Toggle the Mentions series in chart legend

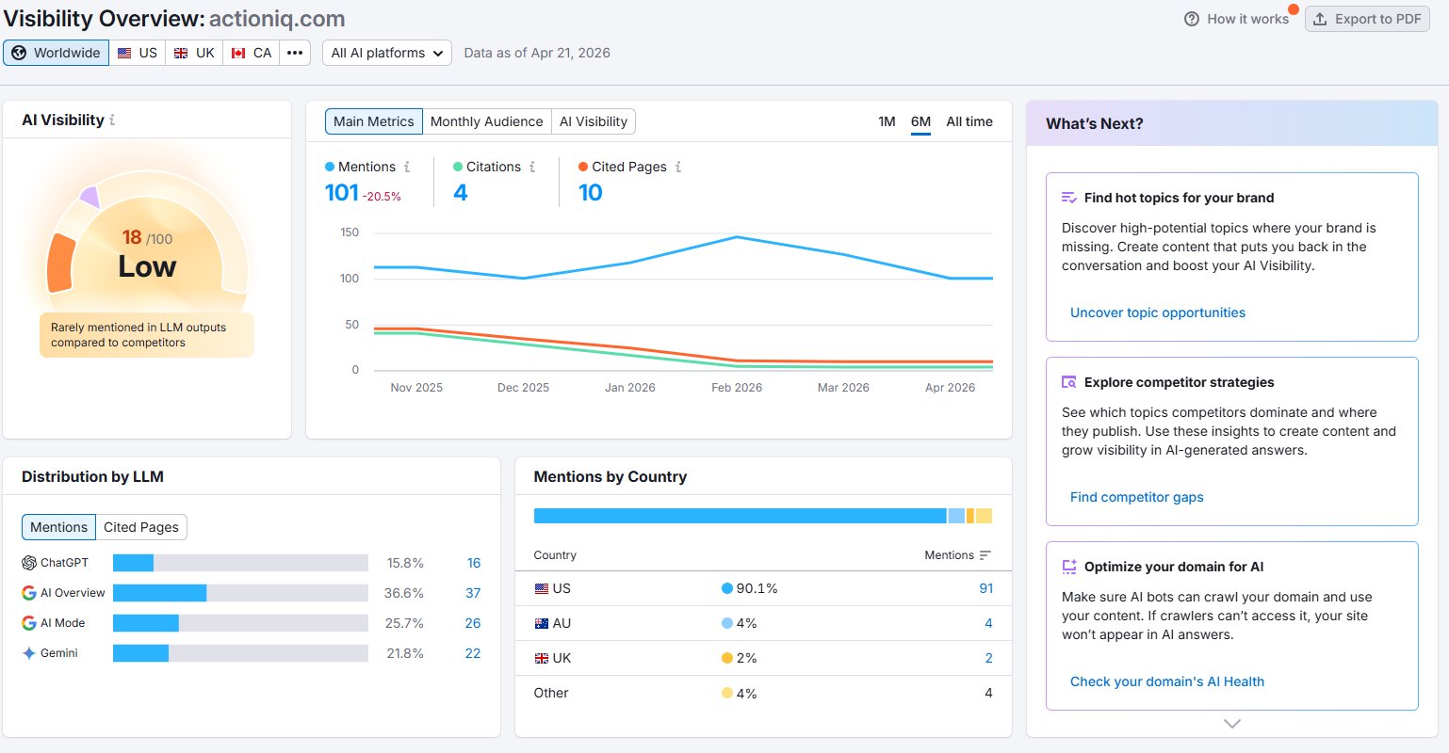tap(360, 167)
